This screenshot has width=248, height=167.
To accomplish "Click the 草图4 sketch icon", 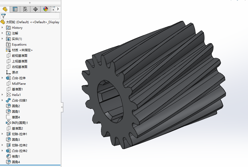I will click(8, 117).
